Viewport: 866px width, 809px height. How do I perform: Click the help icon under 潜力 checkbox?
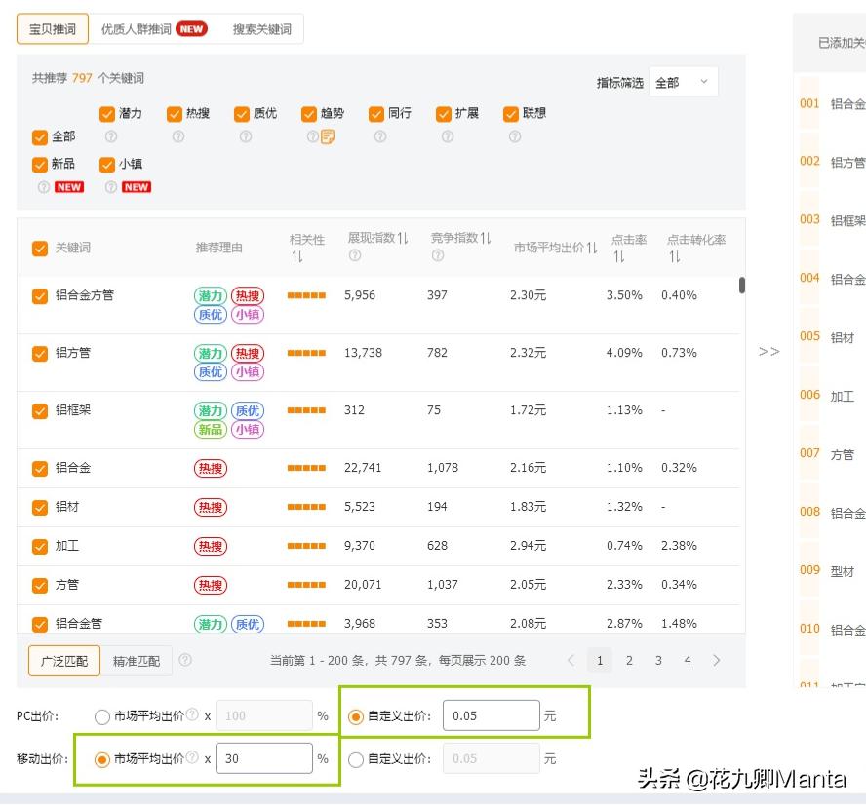(108, 135)
